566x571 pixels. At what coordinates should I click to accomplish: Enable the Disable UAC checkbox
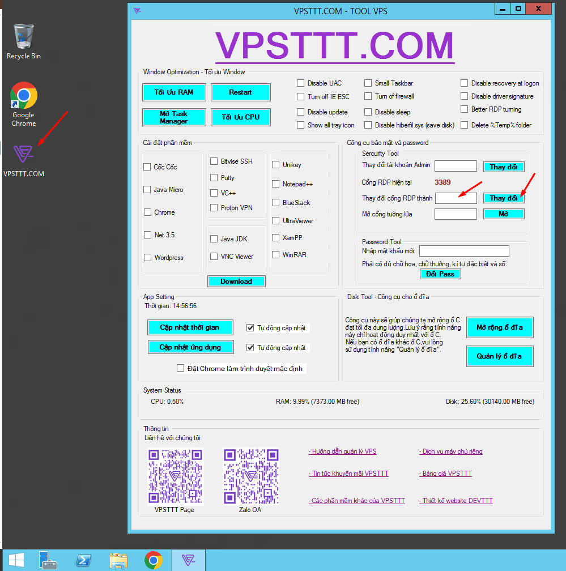[300, 83]
